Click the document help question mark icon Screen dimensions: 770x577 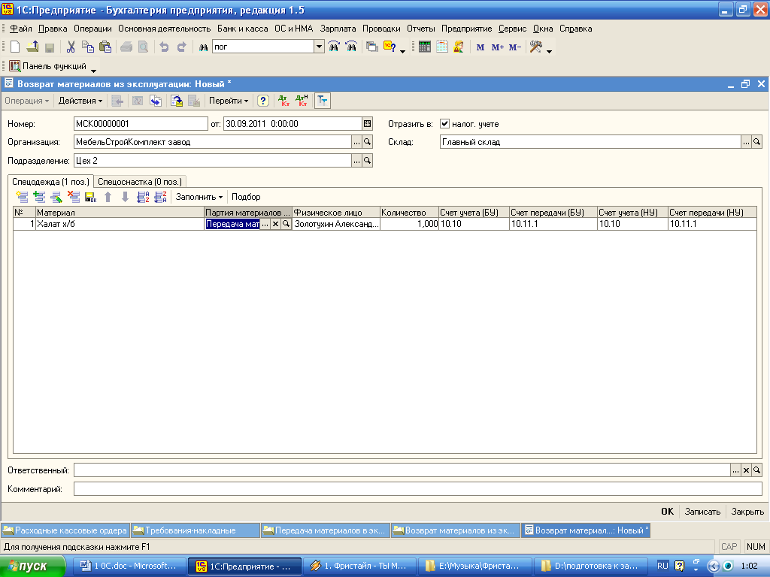tap(263, 101)
